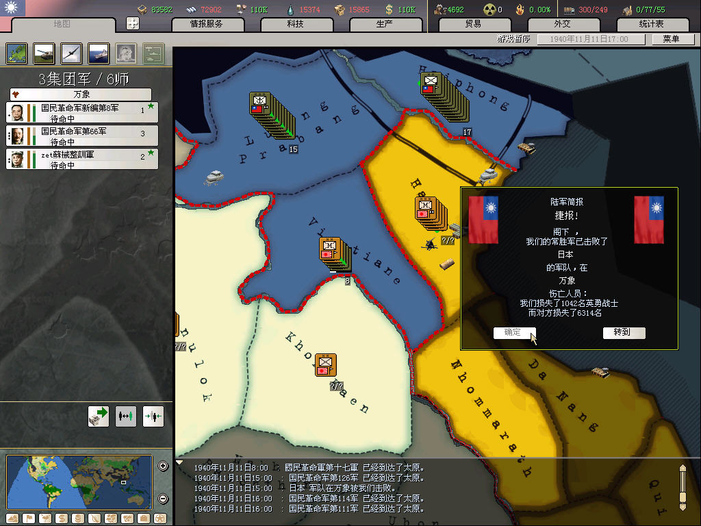Select the land units tank icon
The width and height of the screenshot is (701, 526).
44,53
